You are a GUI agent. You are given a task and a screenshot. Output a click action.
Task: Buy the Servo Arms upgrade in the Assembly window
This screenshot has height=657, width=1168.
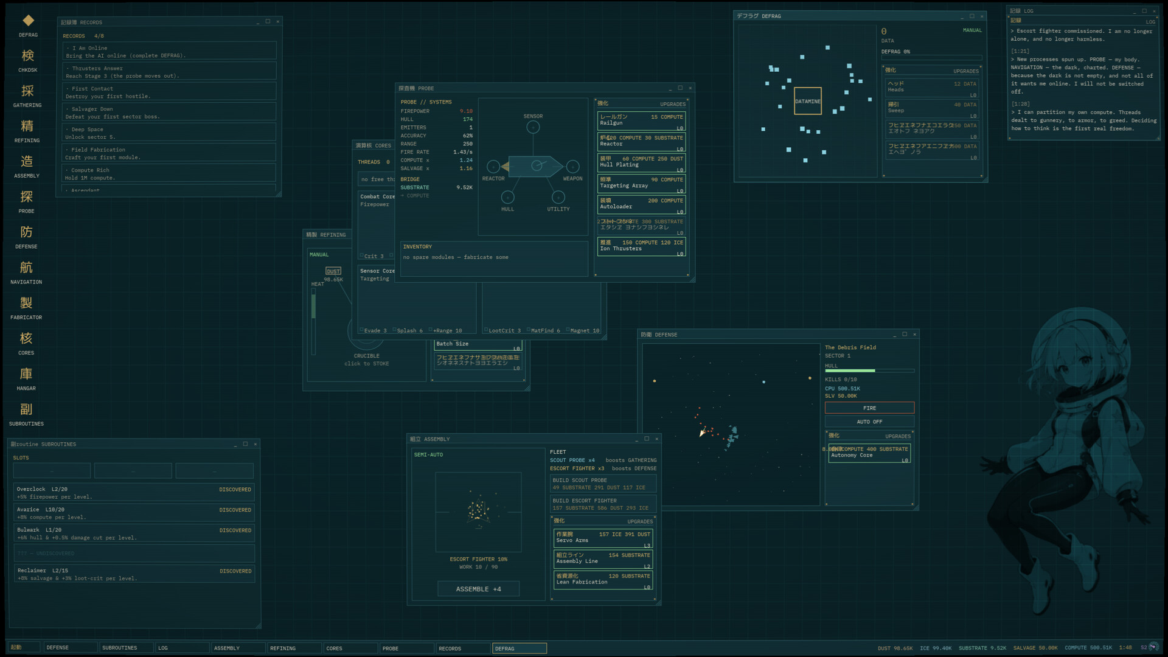603,538
